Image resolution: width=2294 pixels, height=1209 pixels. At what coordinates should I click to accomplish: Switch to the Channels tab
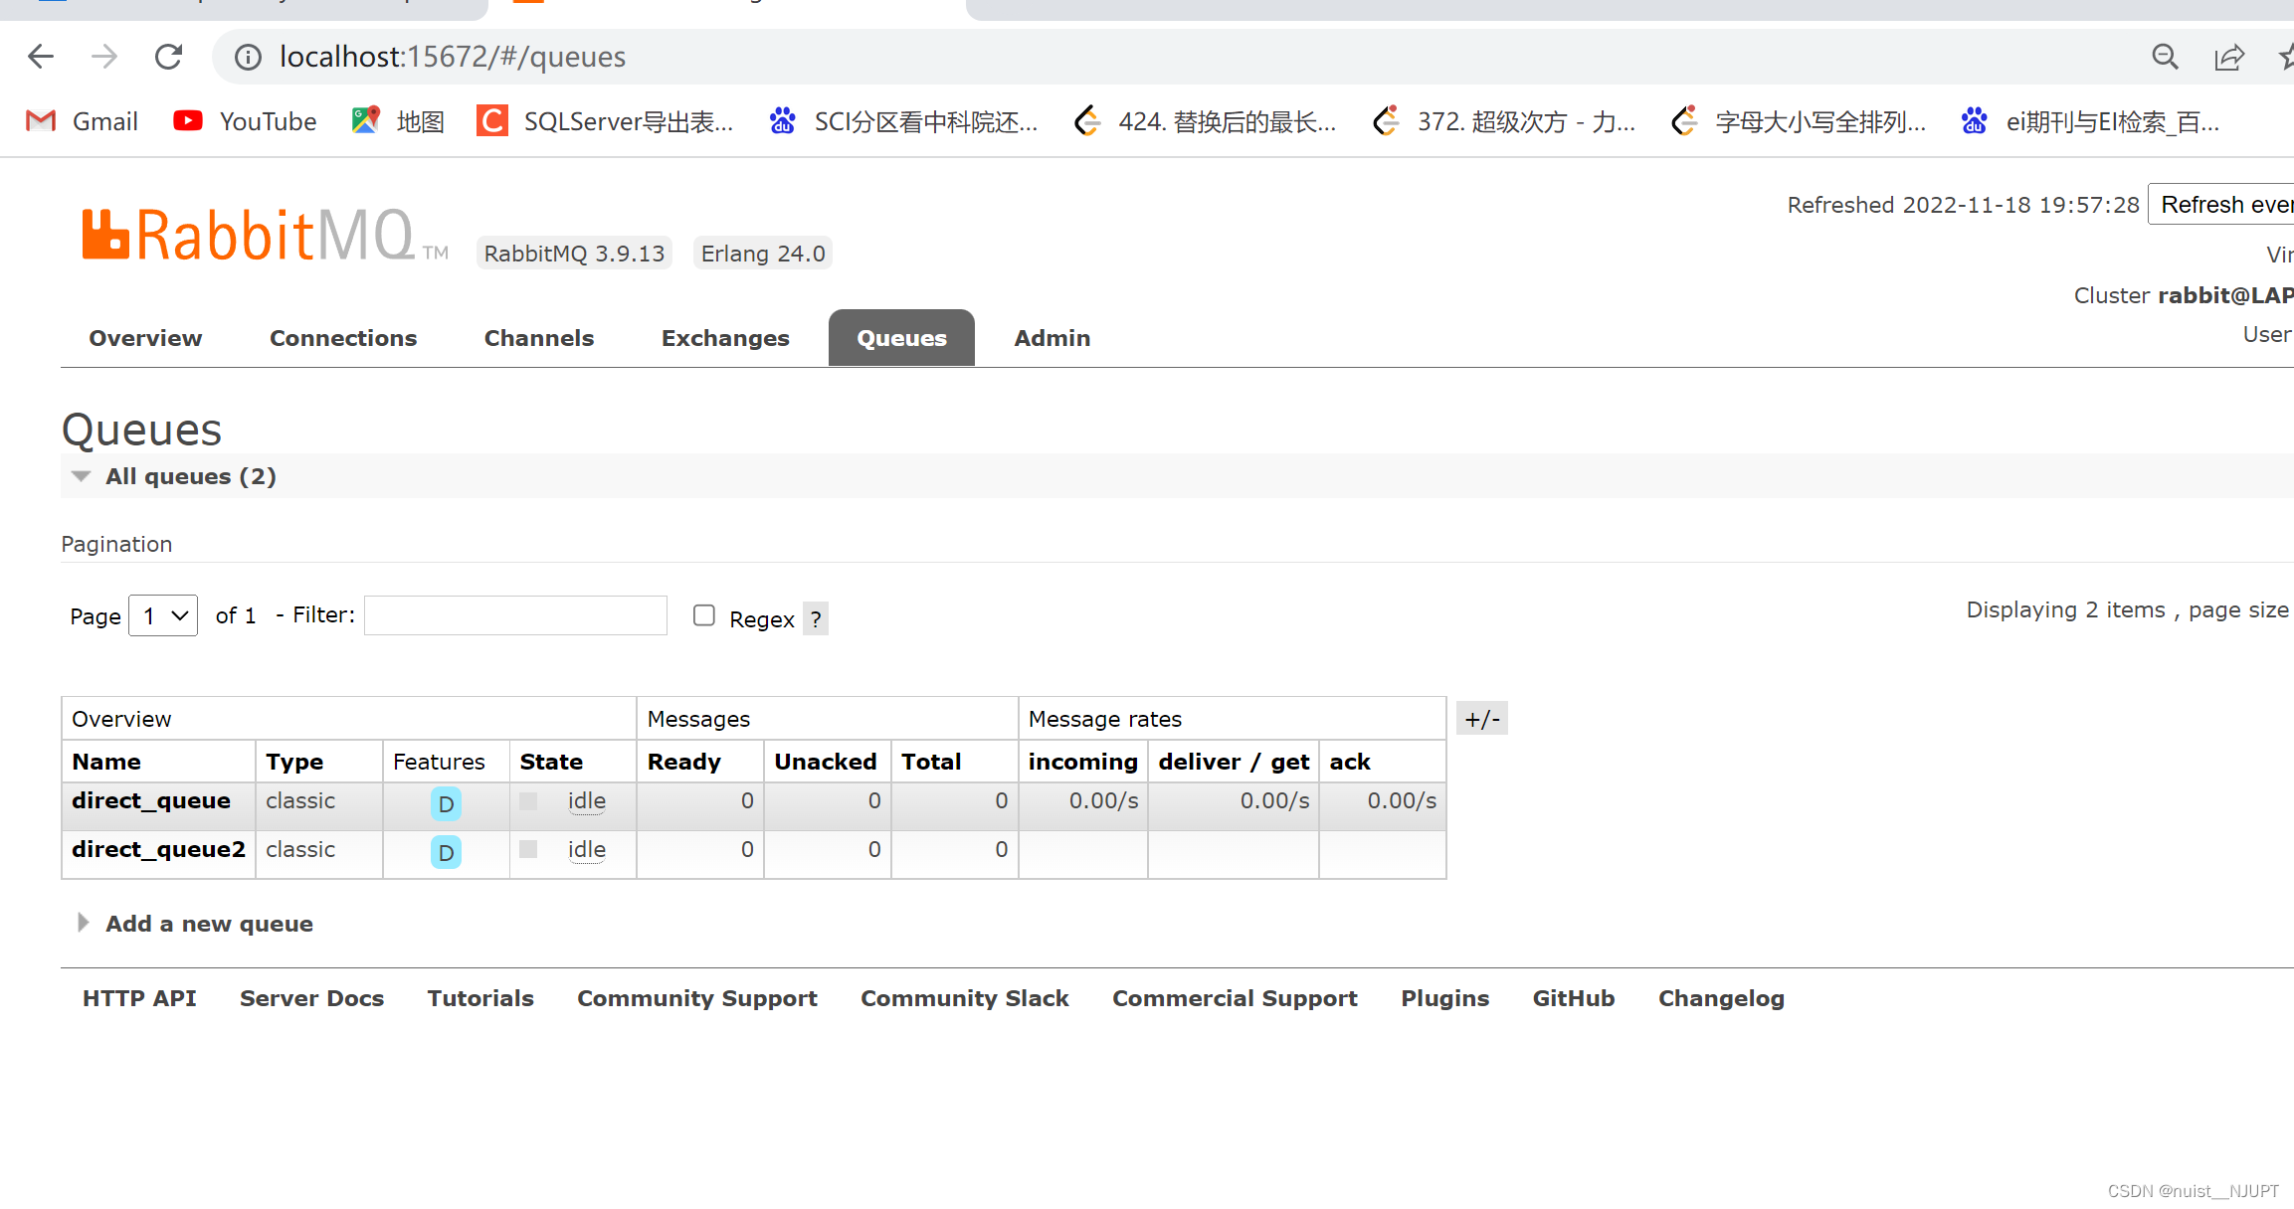point(539,338)
